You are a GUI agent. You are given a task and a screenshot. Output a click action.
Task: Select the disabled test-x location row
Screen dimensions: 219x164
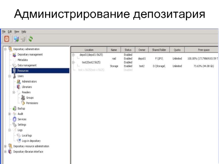tap(91, 70)
